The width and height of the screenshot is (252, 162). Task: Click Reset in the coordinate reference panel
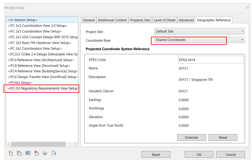[x=223, y=137]
